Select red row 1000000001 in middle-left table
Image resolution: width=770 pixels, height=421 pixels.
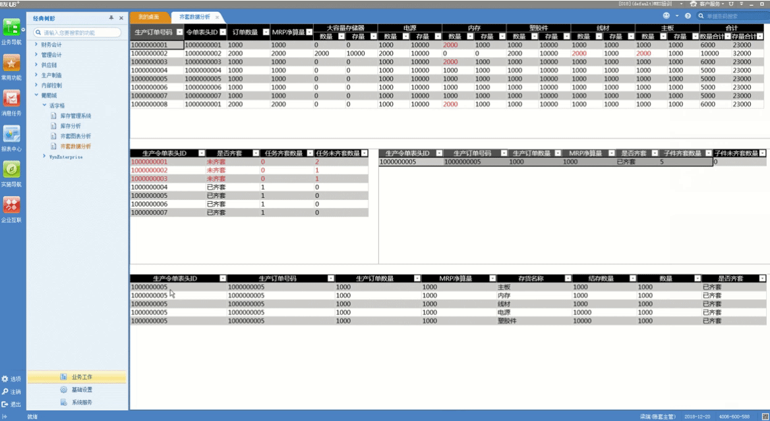(x=249, y=162)
